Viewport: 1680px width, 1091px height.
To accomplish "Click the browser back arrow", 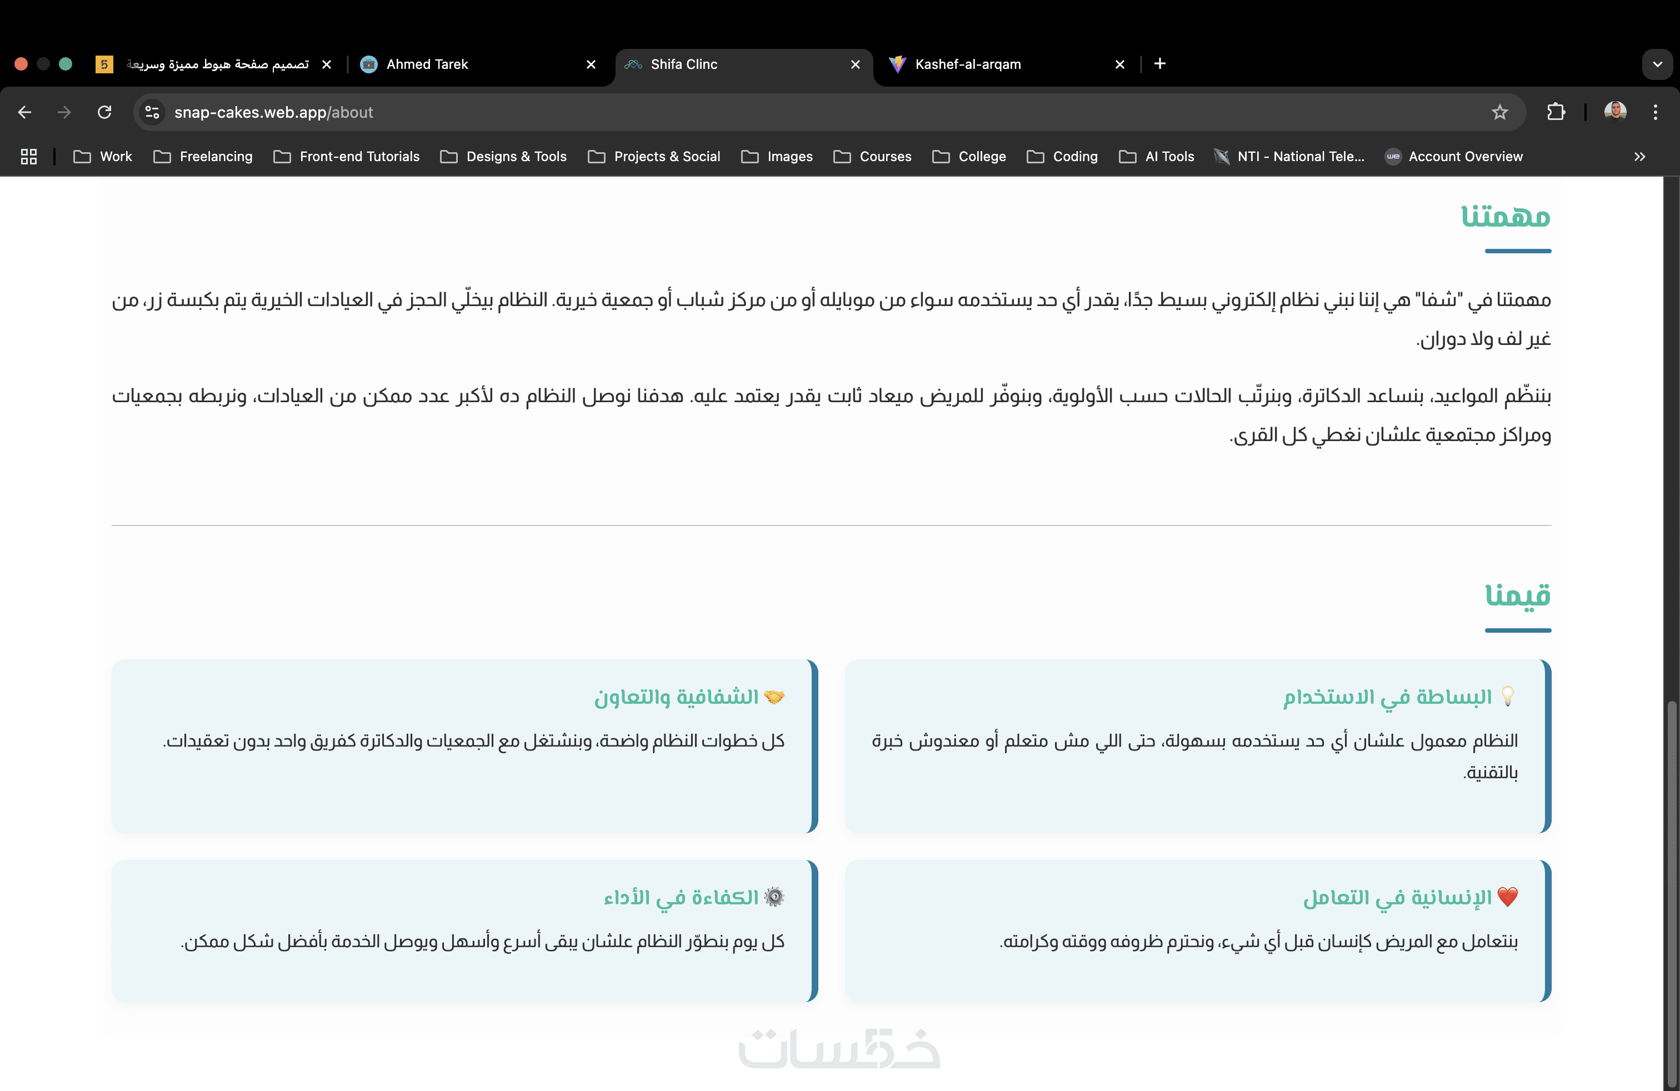I will click(24, 112).
